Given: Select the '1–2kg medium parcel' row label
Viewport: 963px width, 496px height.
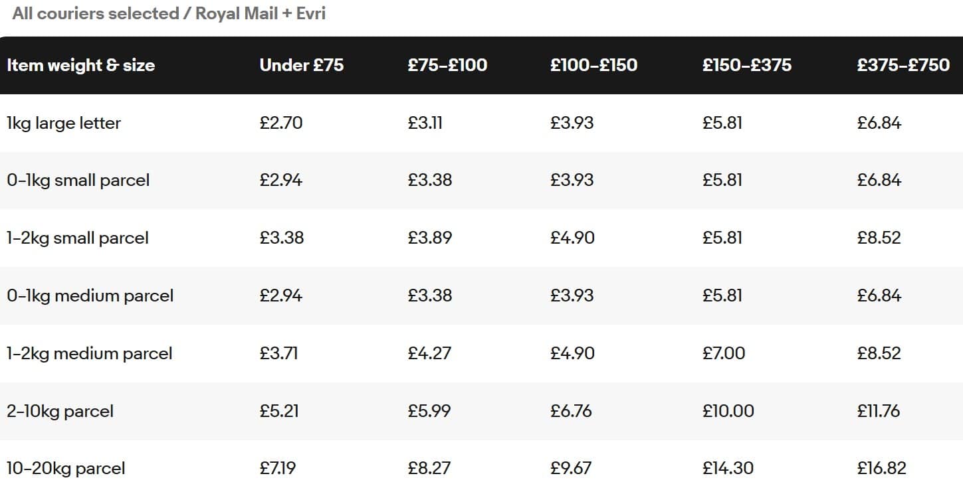Looking at the screenshot, I should (90, 353).
